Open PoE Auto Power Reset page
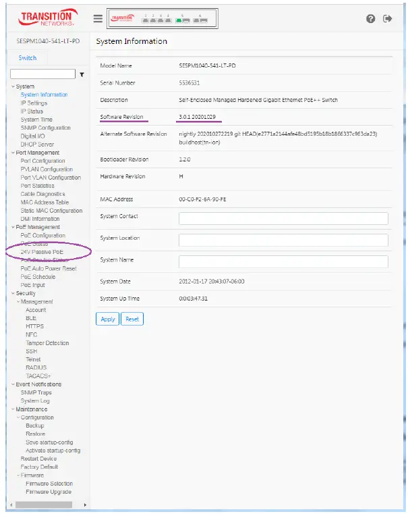Screen dimensions: 408x514 click(49, 268)
